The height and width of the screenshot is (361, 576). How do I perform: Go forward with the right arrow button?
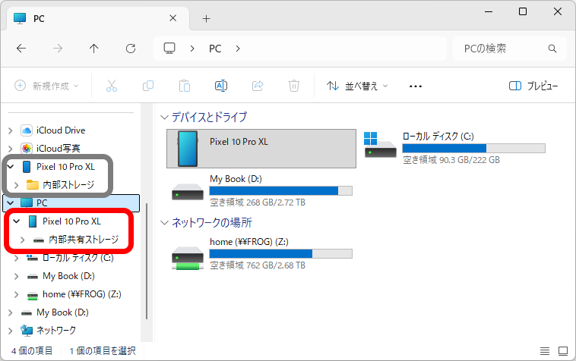pyautogui.click(x=58, y=49)
